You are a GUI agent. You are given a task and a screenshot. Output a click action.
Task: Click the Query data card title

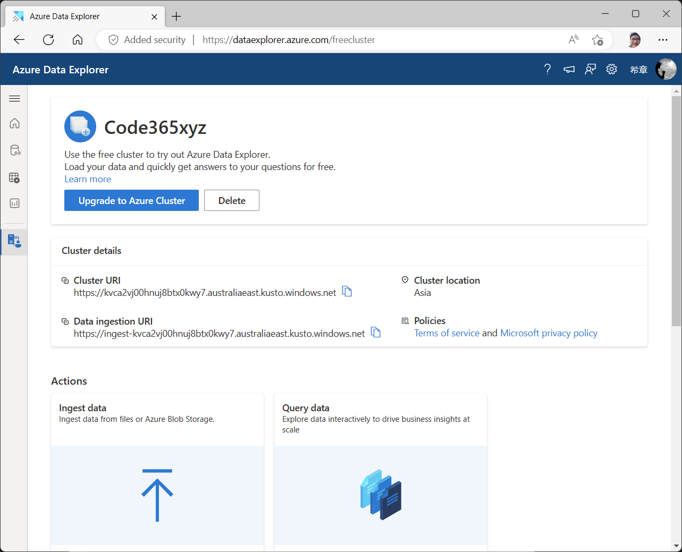click(306, 408)
